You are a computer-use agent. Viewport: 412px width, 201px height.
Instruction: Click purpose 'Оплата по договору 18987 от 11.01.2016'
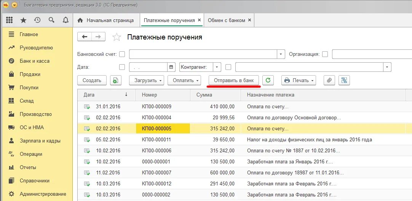pyautogui.click(x=295, y=173)
